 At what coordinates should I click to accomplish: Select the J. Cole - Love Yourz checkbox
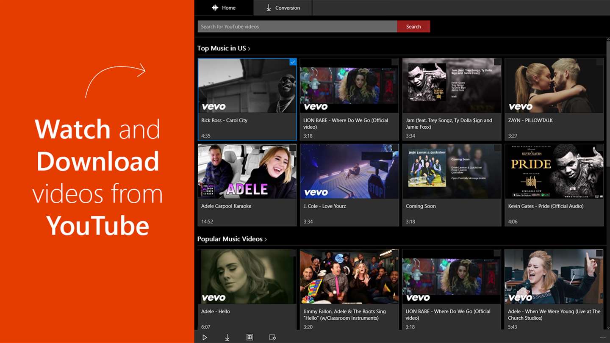click(x=394, y=148)
